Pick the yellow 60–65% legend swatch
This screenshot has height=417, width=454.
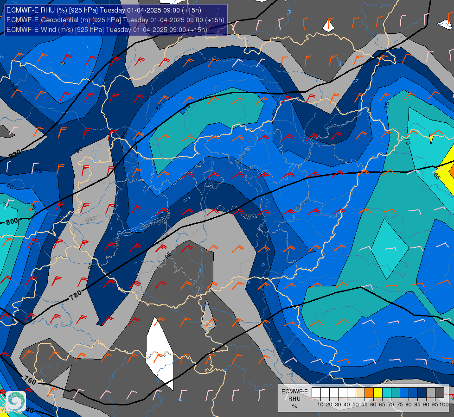pos(378,392)
